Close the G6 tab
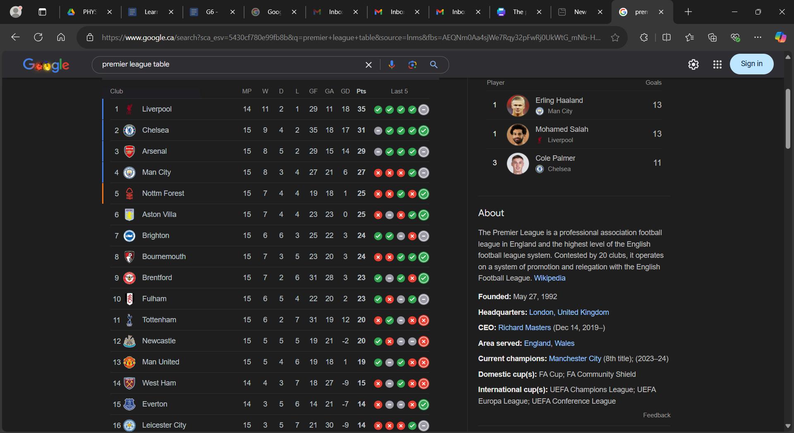Image resolution: width=794 pixels, height=433 pixels. pyautogui.click(x=232, y=12)
